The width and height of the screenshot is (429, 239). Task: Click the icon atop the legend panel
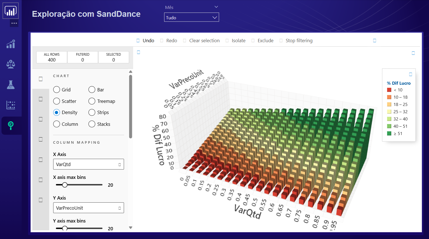click(x=411, y=74)
